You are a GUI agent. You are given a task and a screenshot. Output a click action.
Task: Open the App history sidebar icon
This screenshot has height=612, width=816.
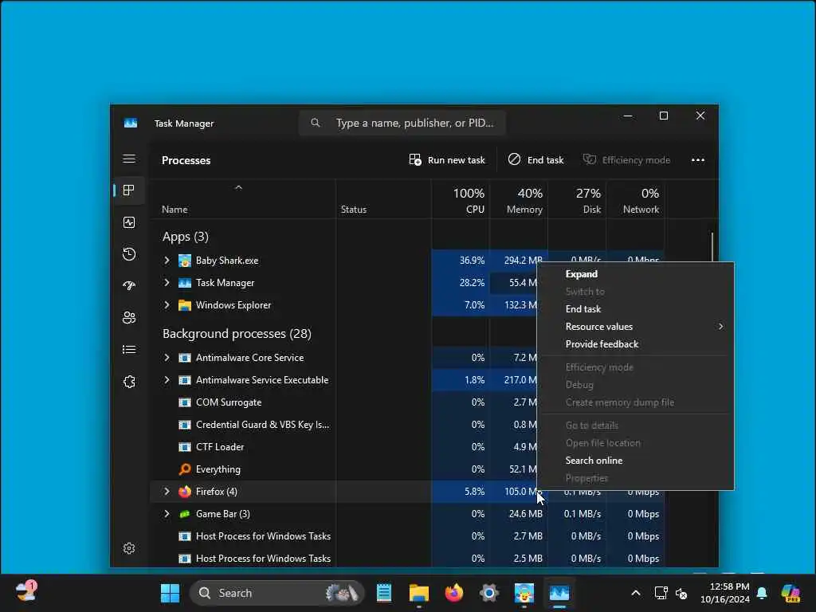tap(129, 254)
